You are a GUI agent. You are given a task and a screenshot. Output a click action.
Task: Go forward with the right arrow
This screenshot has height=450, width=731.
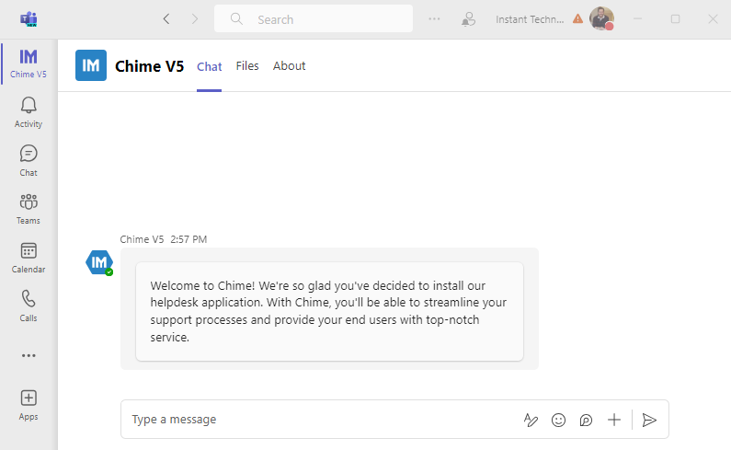[195, 19]
